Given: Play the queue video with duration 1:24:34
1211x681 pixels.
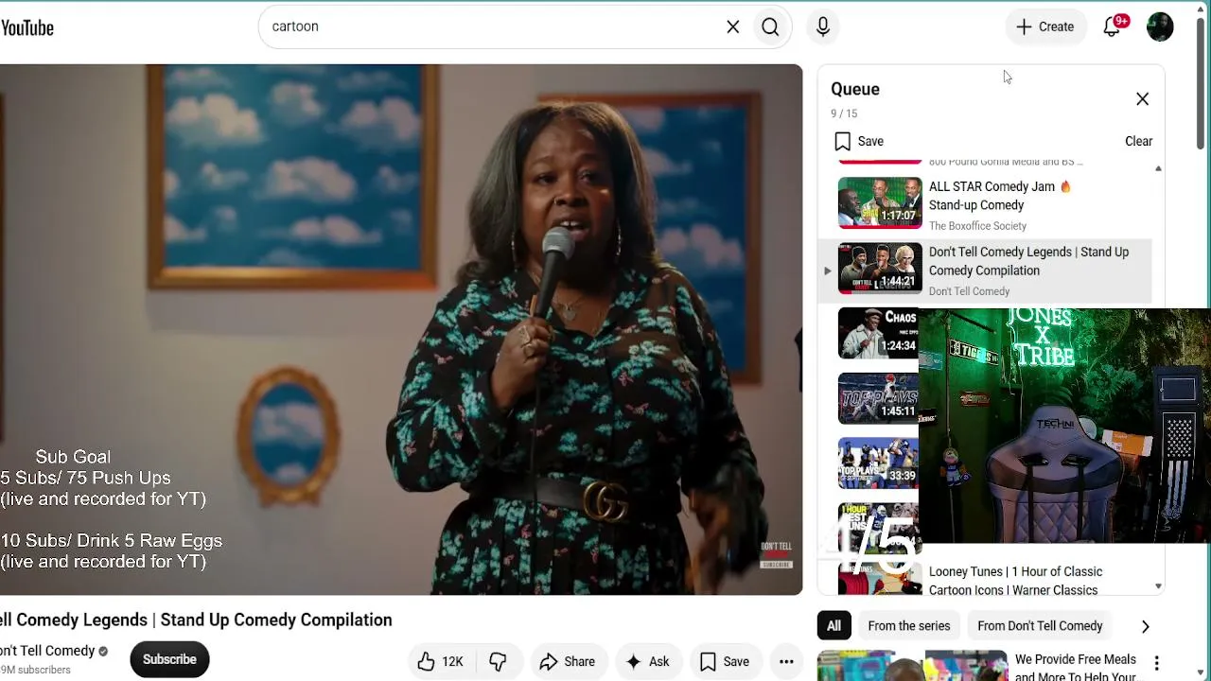Looking at the screenshot, I should [x=878, y=333].
